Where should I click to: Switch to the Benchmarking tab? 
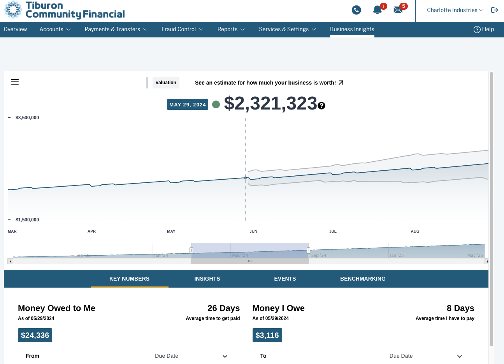click(363, 279)
